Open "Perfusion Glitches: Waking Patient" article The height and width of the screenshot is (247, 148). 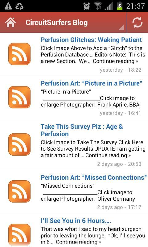(x=91, y=40)
